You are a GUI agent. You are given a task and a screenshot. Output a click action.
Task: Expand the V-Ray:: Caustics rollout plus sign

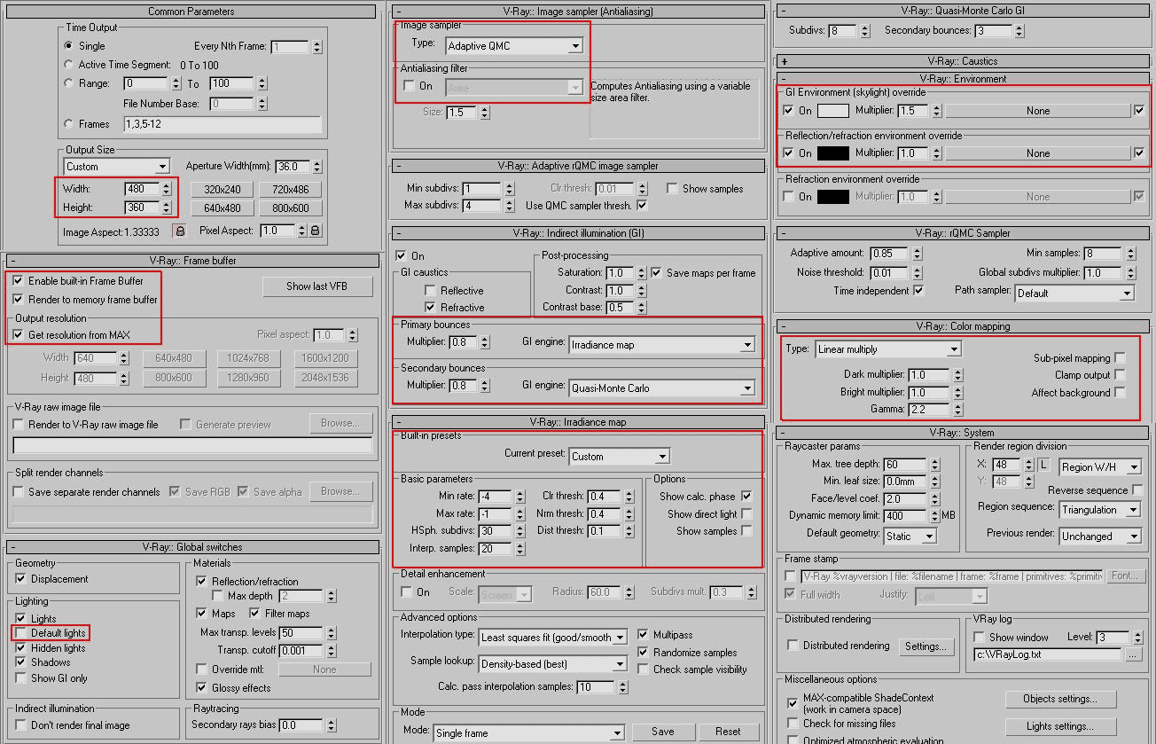tap(785, 61)
